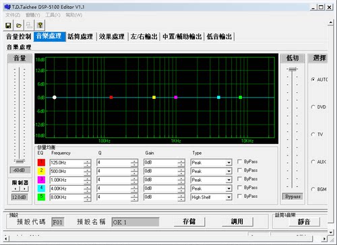The height and width of the screenshot is (245, 337).
Task: Enable ByPass for EQ band 2
Action: click(240, 170)
